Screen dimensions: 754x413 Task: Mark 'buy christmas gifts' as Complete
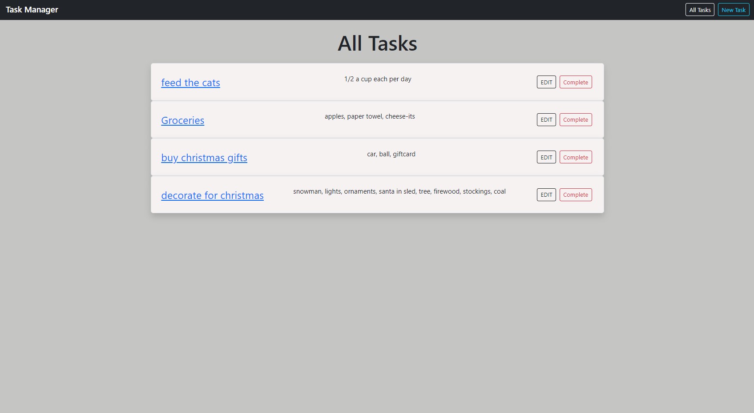[x=576, y=157]
